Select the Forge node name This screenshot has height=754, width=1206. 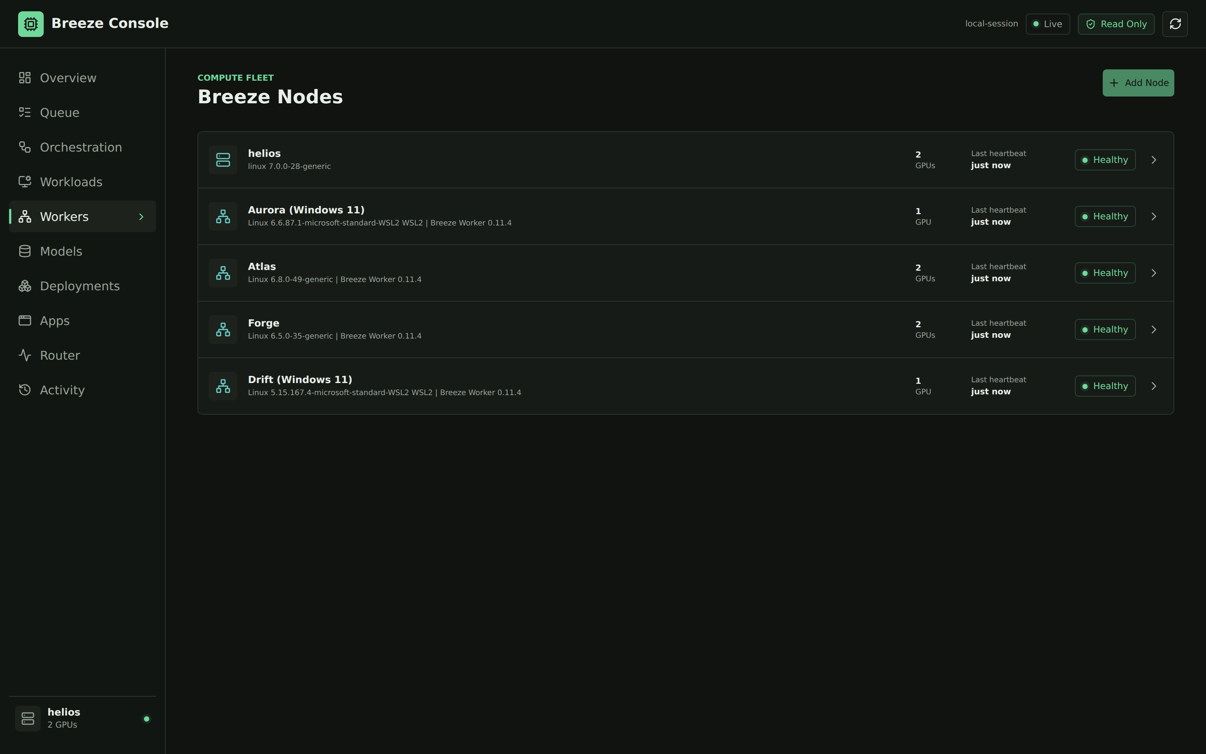point(263,323)
